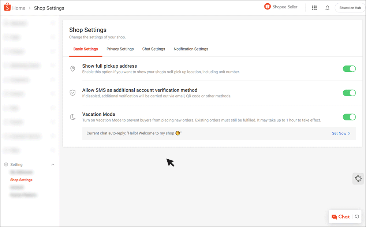
Task: Open the feedback widget on the right edge
Action: coord(358,179)
